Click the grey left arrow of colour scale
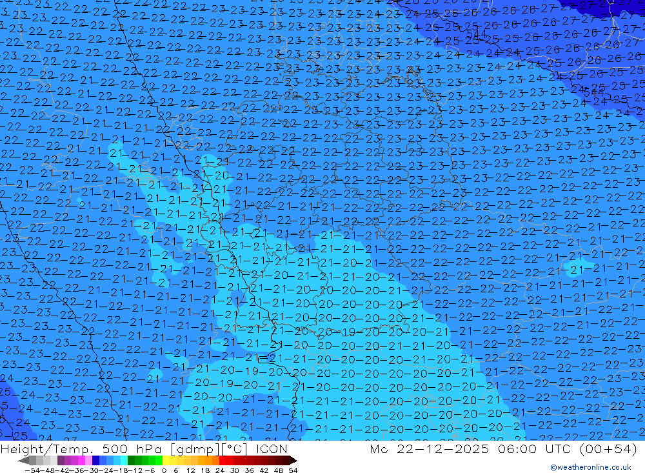The image size is (645, 473). [x=23, y=461]
